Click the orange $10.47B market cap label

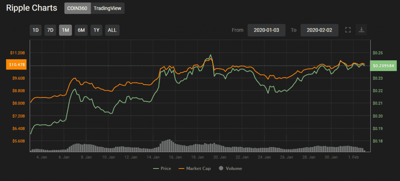[16, 65]
